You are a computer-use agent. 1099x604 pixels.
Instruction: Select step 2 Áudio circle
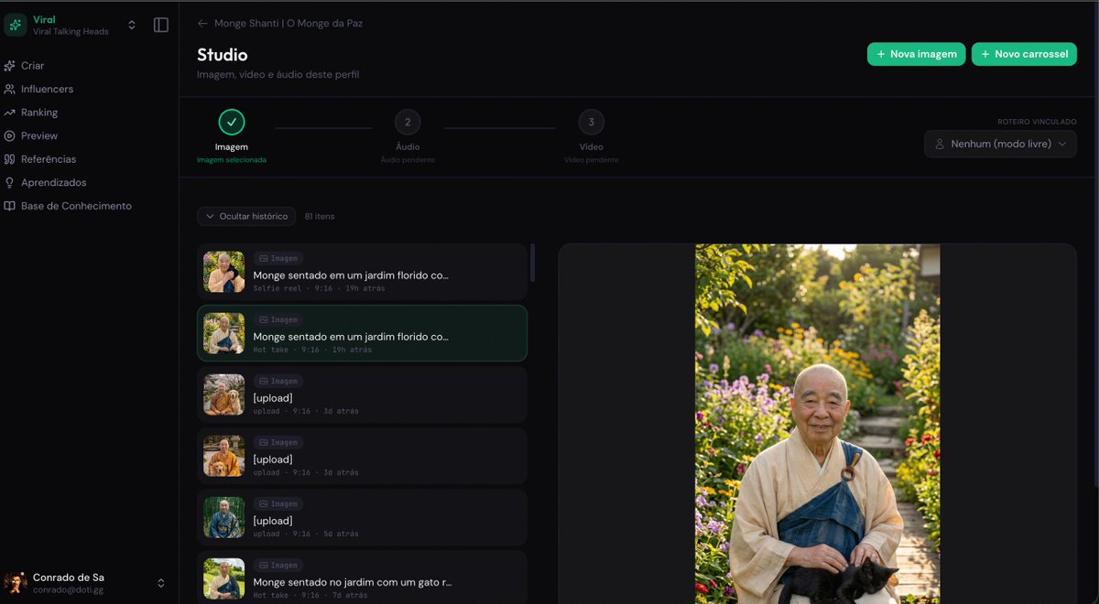click(408, 122)
